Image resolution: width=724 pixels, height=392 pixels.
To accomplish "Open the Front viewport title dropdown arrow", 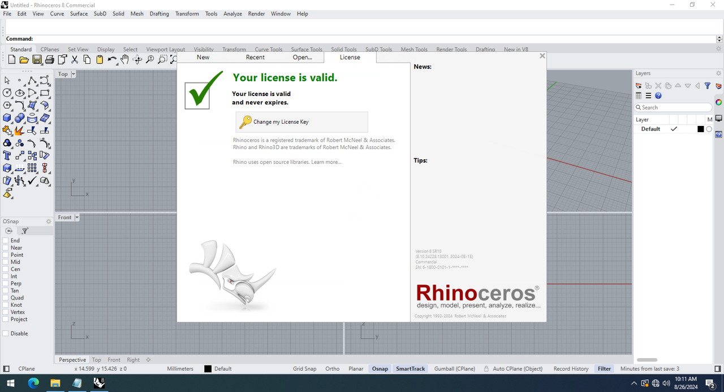I will click(x=77, y=217).
